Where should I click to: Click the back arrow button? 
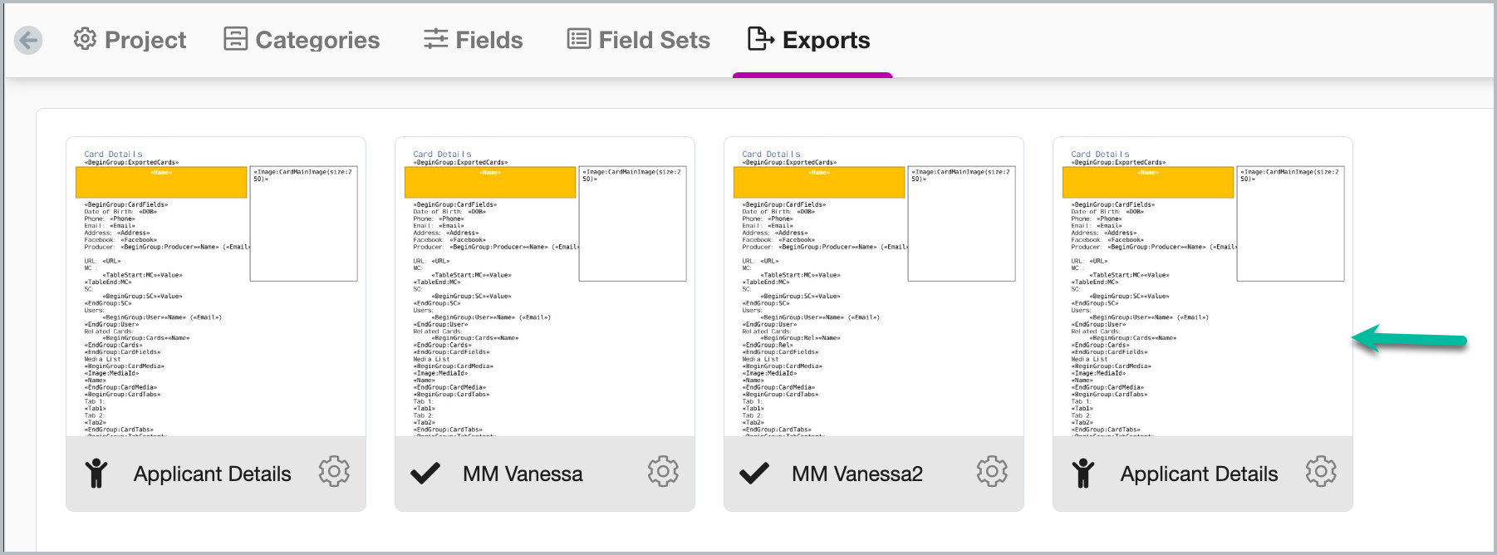(28, 40)
